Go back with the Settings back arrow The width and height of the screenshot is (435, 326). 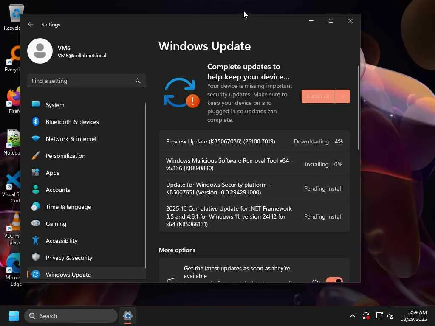[31, 24]
